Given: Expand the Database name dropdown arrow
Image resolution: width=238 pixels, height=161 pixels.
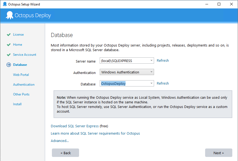Looking at the screenshot, I should pyautogui.click(x=151, y=83).
